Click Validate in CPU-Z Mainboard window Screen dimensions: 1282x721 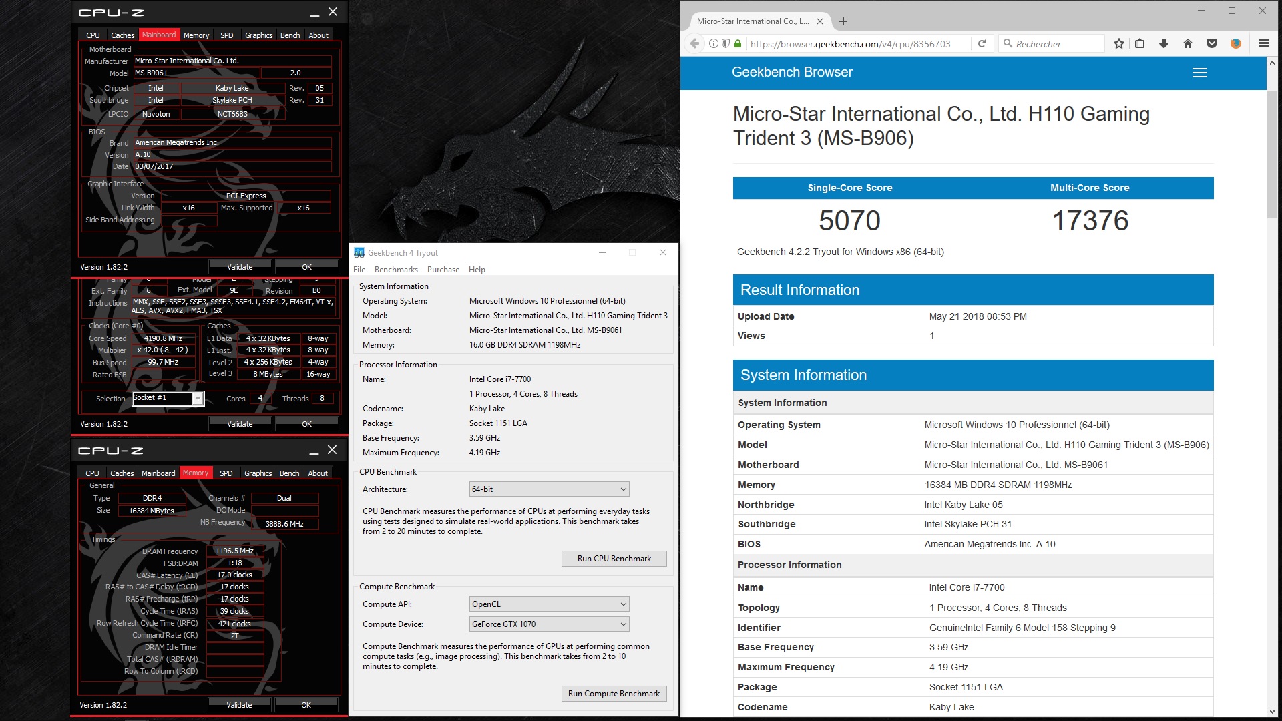240,267
